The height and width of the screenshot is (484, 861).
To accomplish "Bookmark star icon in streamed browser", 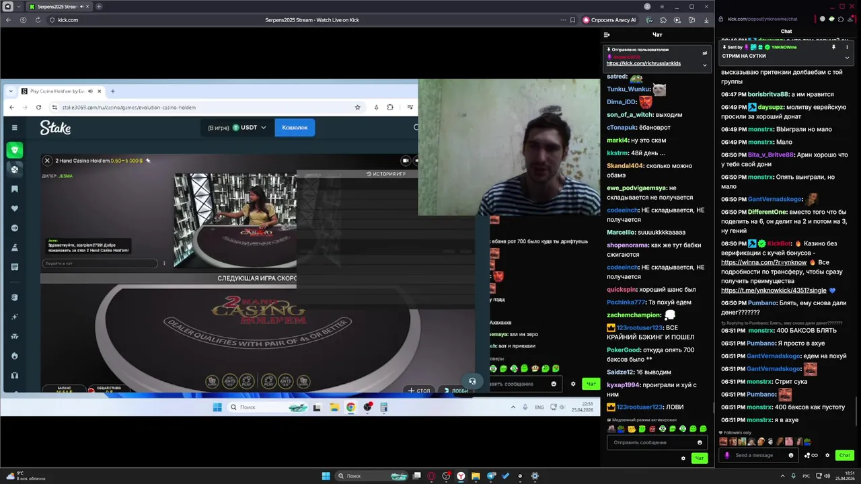I will coord(357,107).
